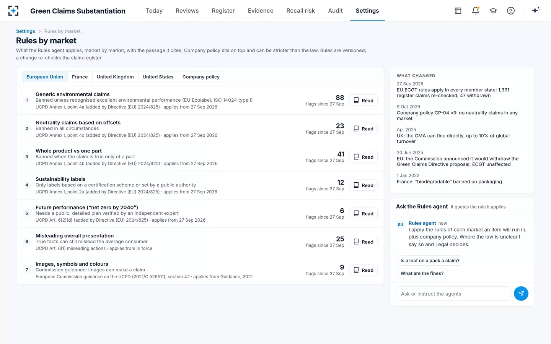This screenshot has width=551, height=344.
Task: Switch to the France market tab
Action: [80, 77]
